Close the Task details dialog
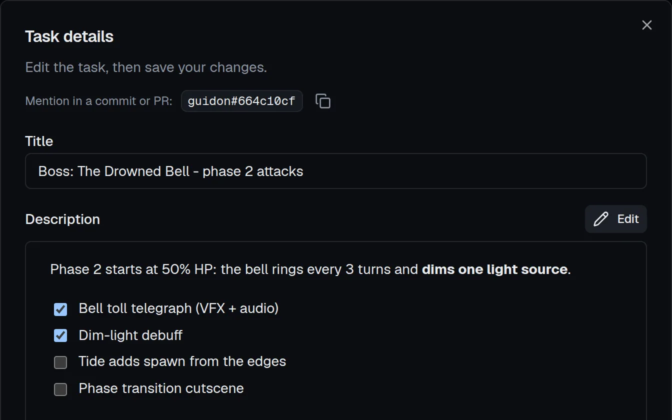Screen dimensions: 672x420 click(647, 25)
